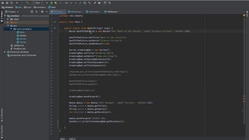Viewport: 249px width, 140px height.
Task: Run Main with the green play icon
Action: click(47, 3)
